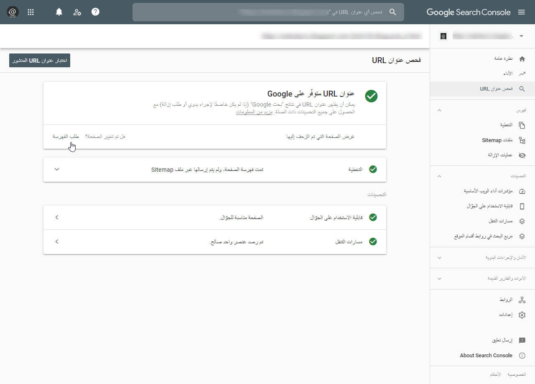This screenshot has width=535, height=384.
Task: Click the green check beside مسارات التنقل result
Action: pos(373,242)
